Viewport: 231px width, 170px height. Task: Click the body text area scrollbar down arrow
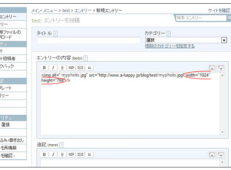pyautogui.click(x=222, y=132)
